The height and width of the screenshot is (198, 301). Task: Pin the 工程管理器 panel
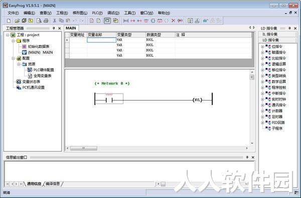coord(54,28)
